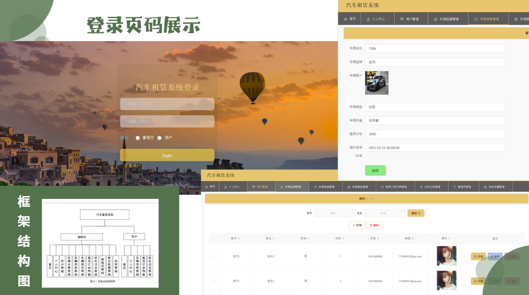Click the red 删除 button above the table
The image size is (529, 295).
(375, 225)
